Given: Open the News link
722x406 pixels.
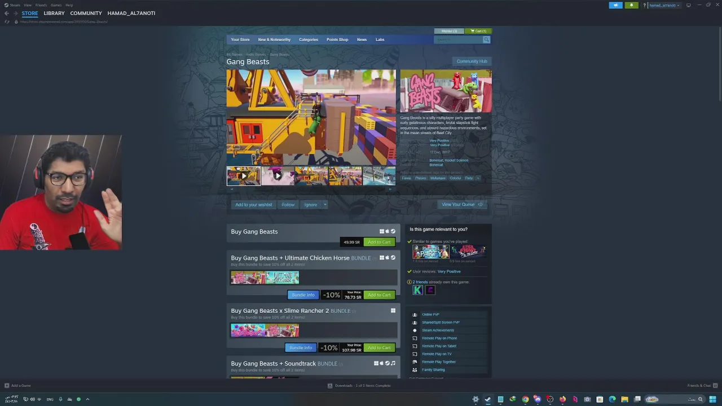Looking at the screenshot, I should [x=362, y=39].
